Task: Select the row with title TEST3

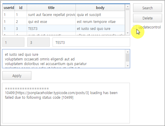Action: pyautogui.click(x=64, y=28)
